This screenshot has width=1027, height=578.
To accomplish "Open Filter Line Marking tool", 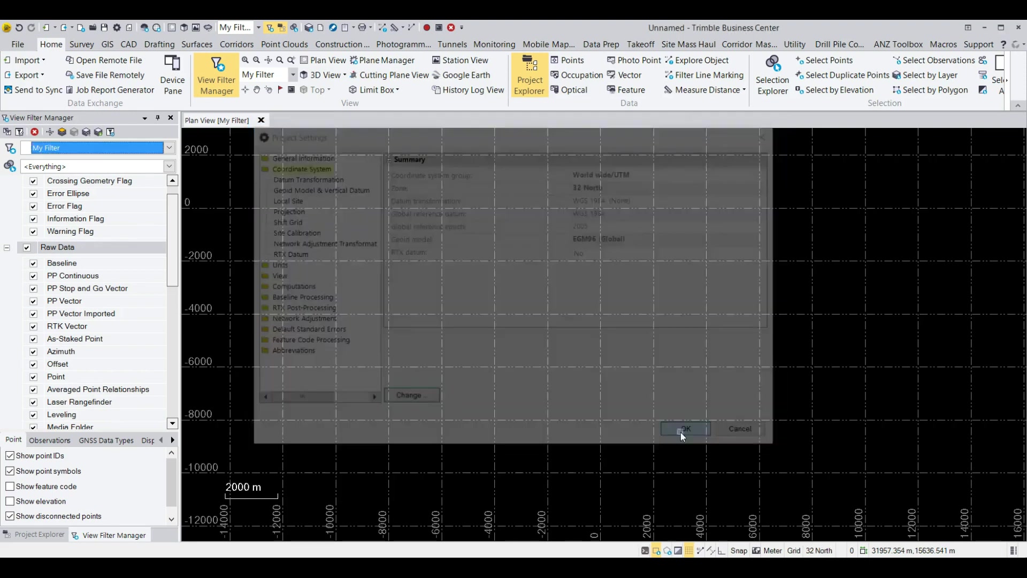I will [x=704, y=75].
